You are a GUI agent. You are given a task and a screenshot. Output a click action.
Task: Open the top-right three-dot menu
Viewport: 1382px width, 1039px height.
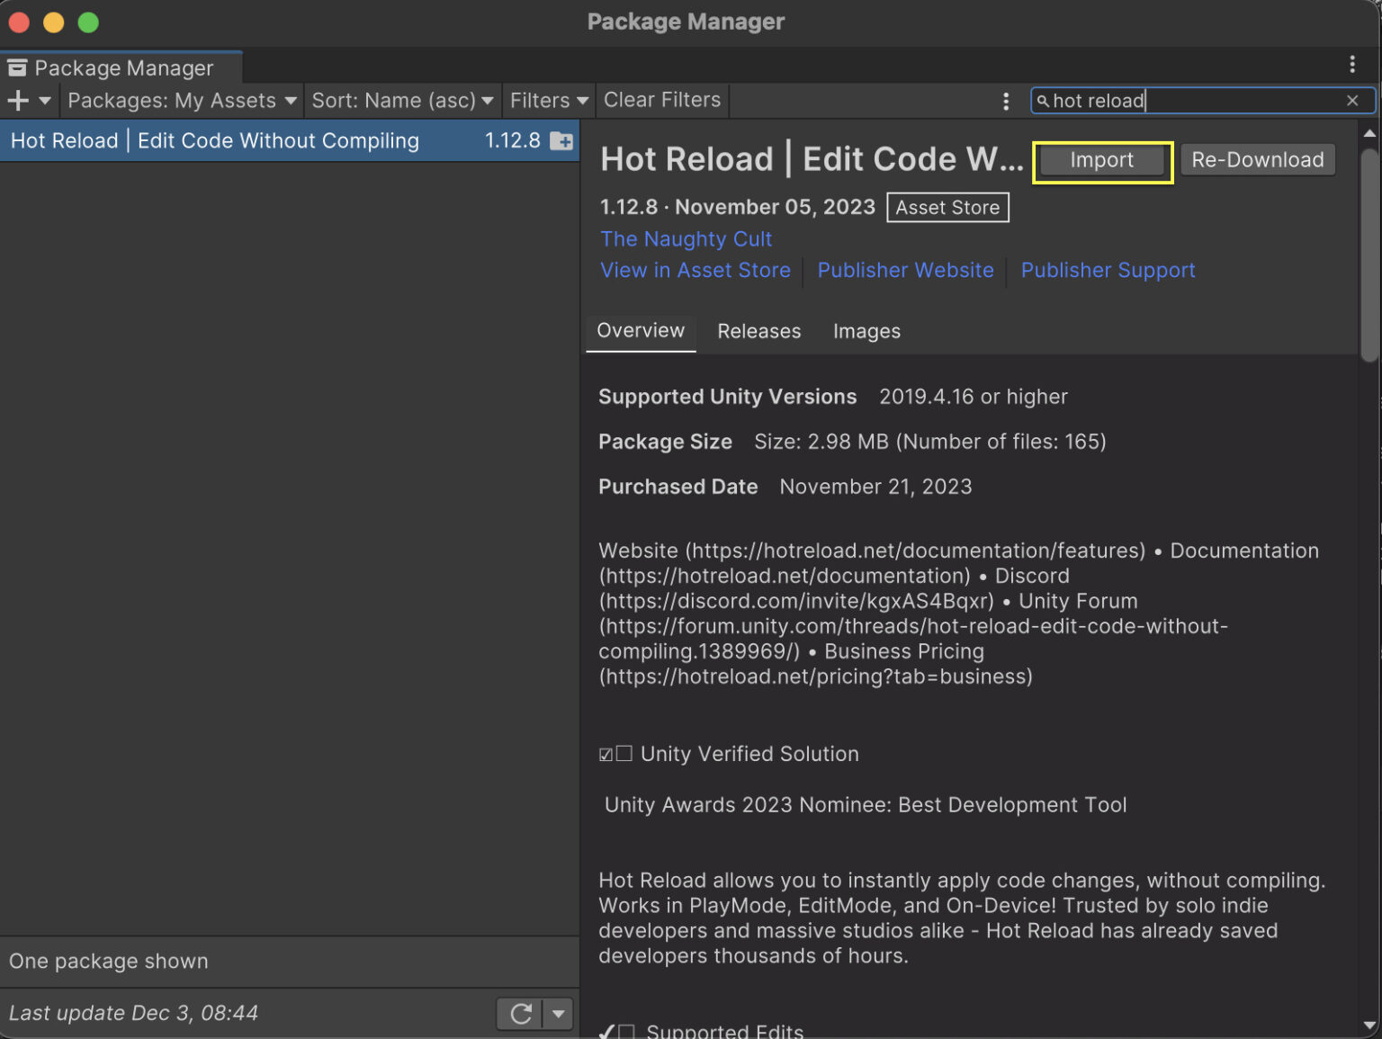1351,64
